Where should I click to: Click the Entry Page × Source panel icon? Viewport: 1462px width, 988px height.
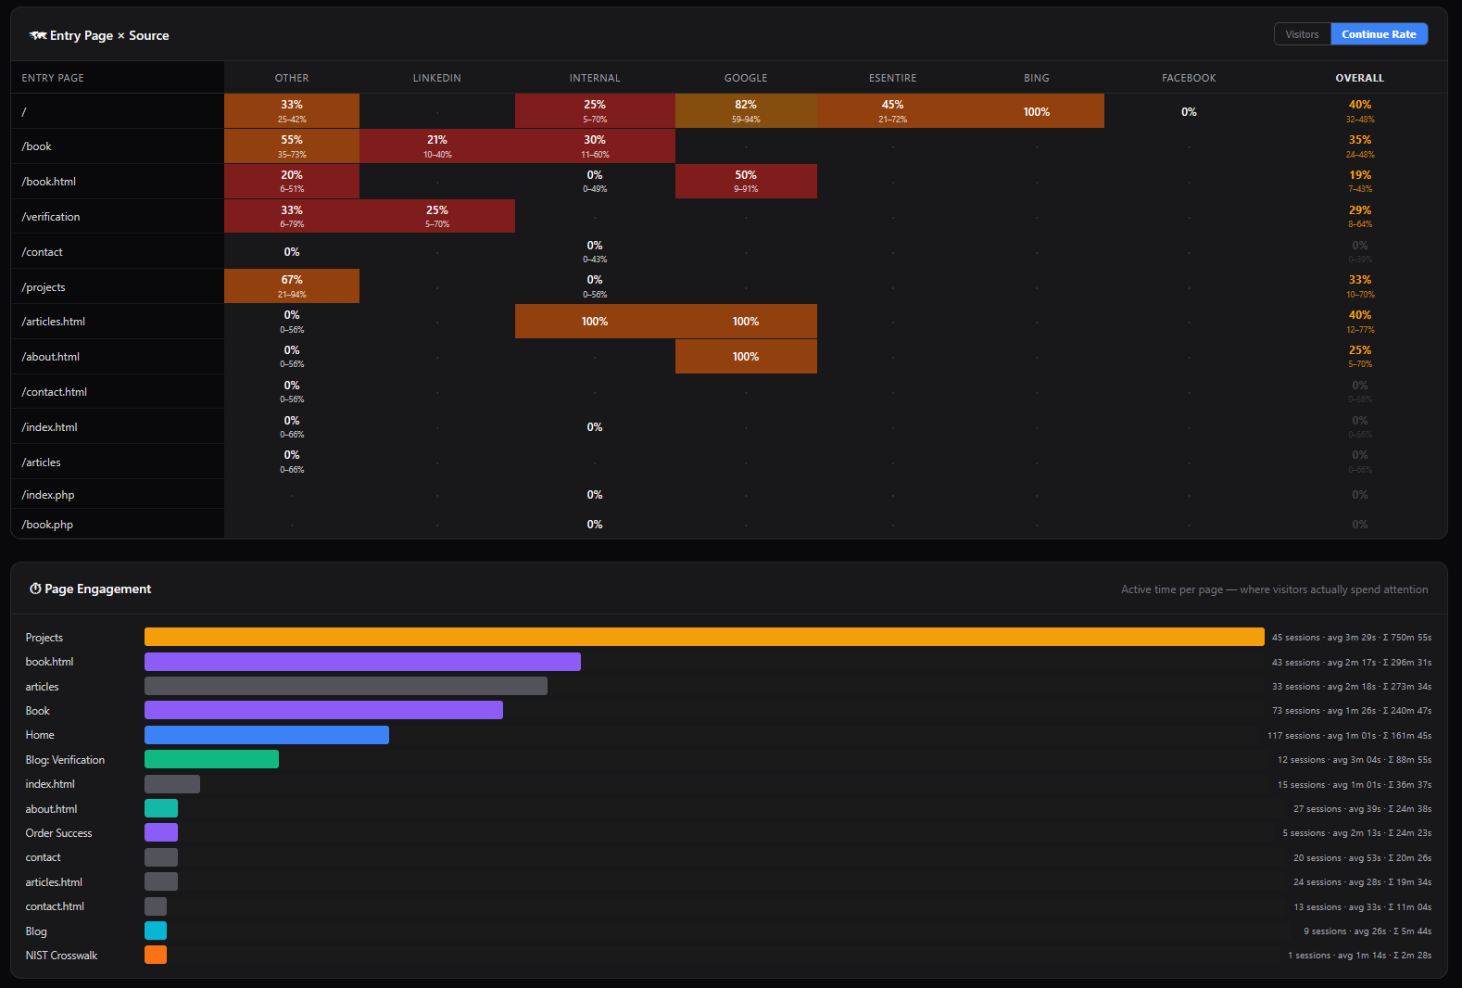(38, 35)
